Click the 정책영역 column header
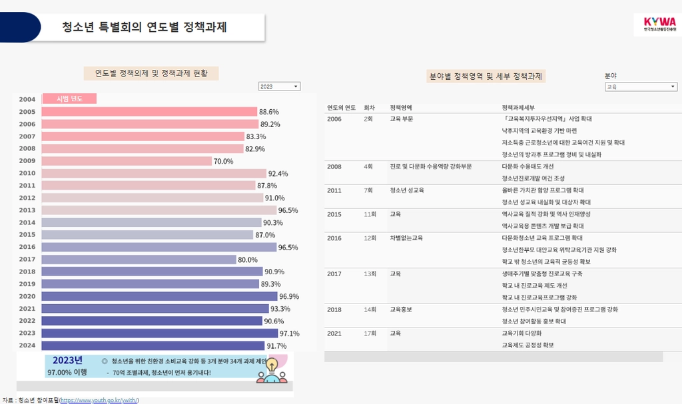 (x=400, y=108)
